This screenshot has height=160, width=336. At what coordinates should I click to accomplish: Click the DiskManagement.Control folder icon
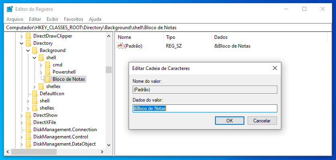[x=29, y=137]
